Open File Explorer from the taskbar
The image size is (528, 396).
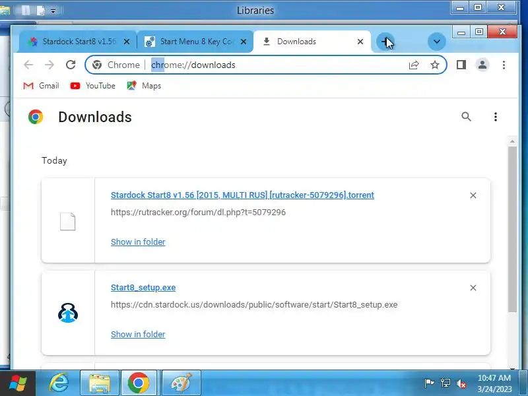100,383
